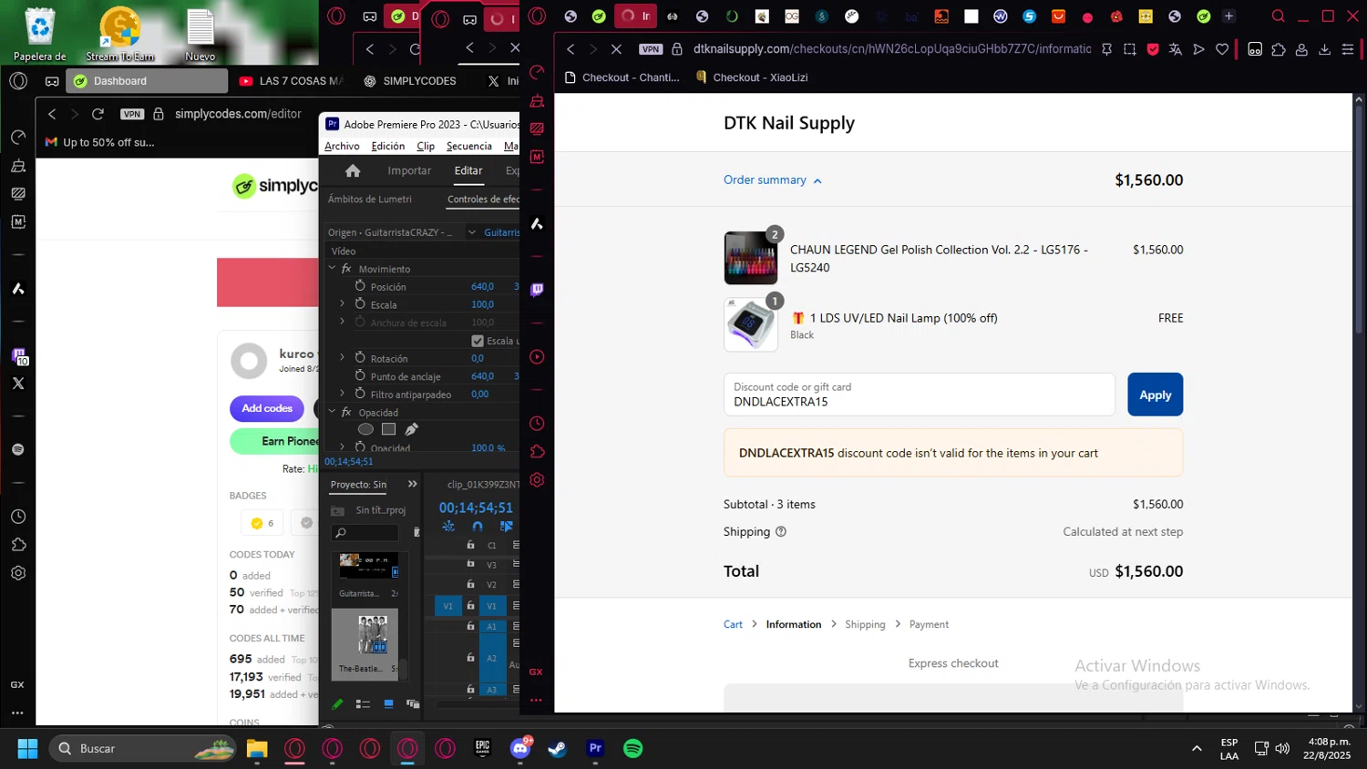The height and width of the screenshot is (769, 1367).
Task: Open Twitch in the Opera GX sidebar
Action: point(537,290)
